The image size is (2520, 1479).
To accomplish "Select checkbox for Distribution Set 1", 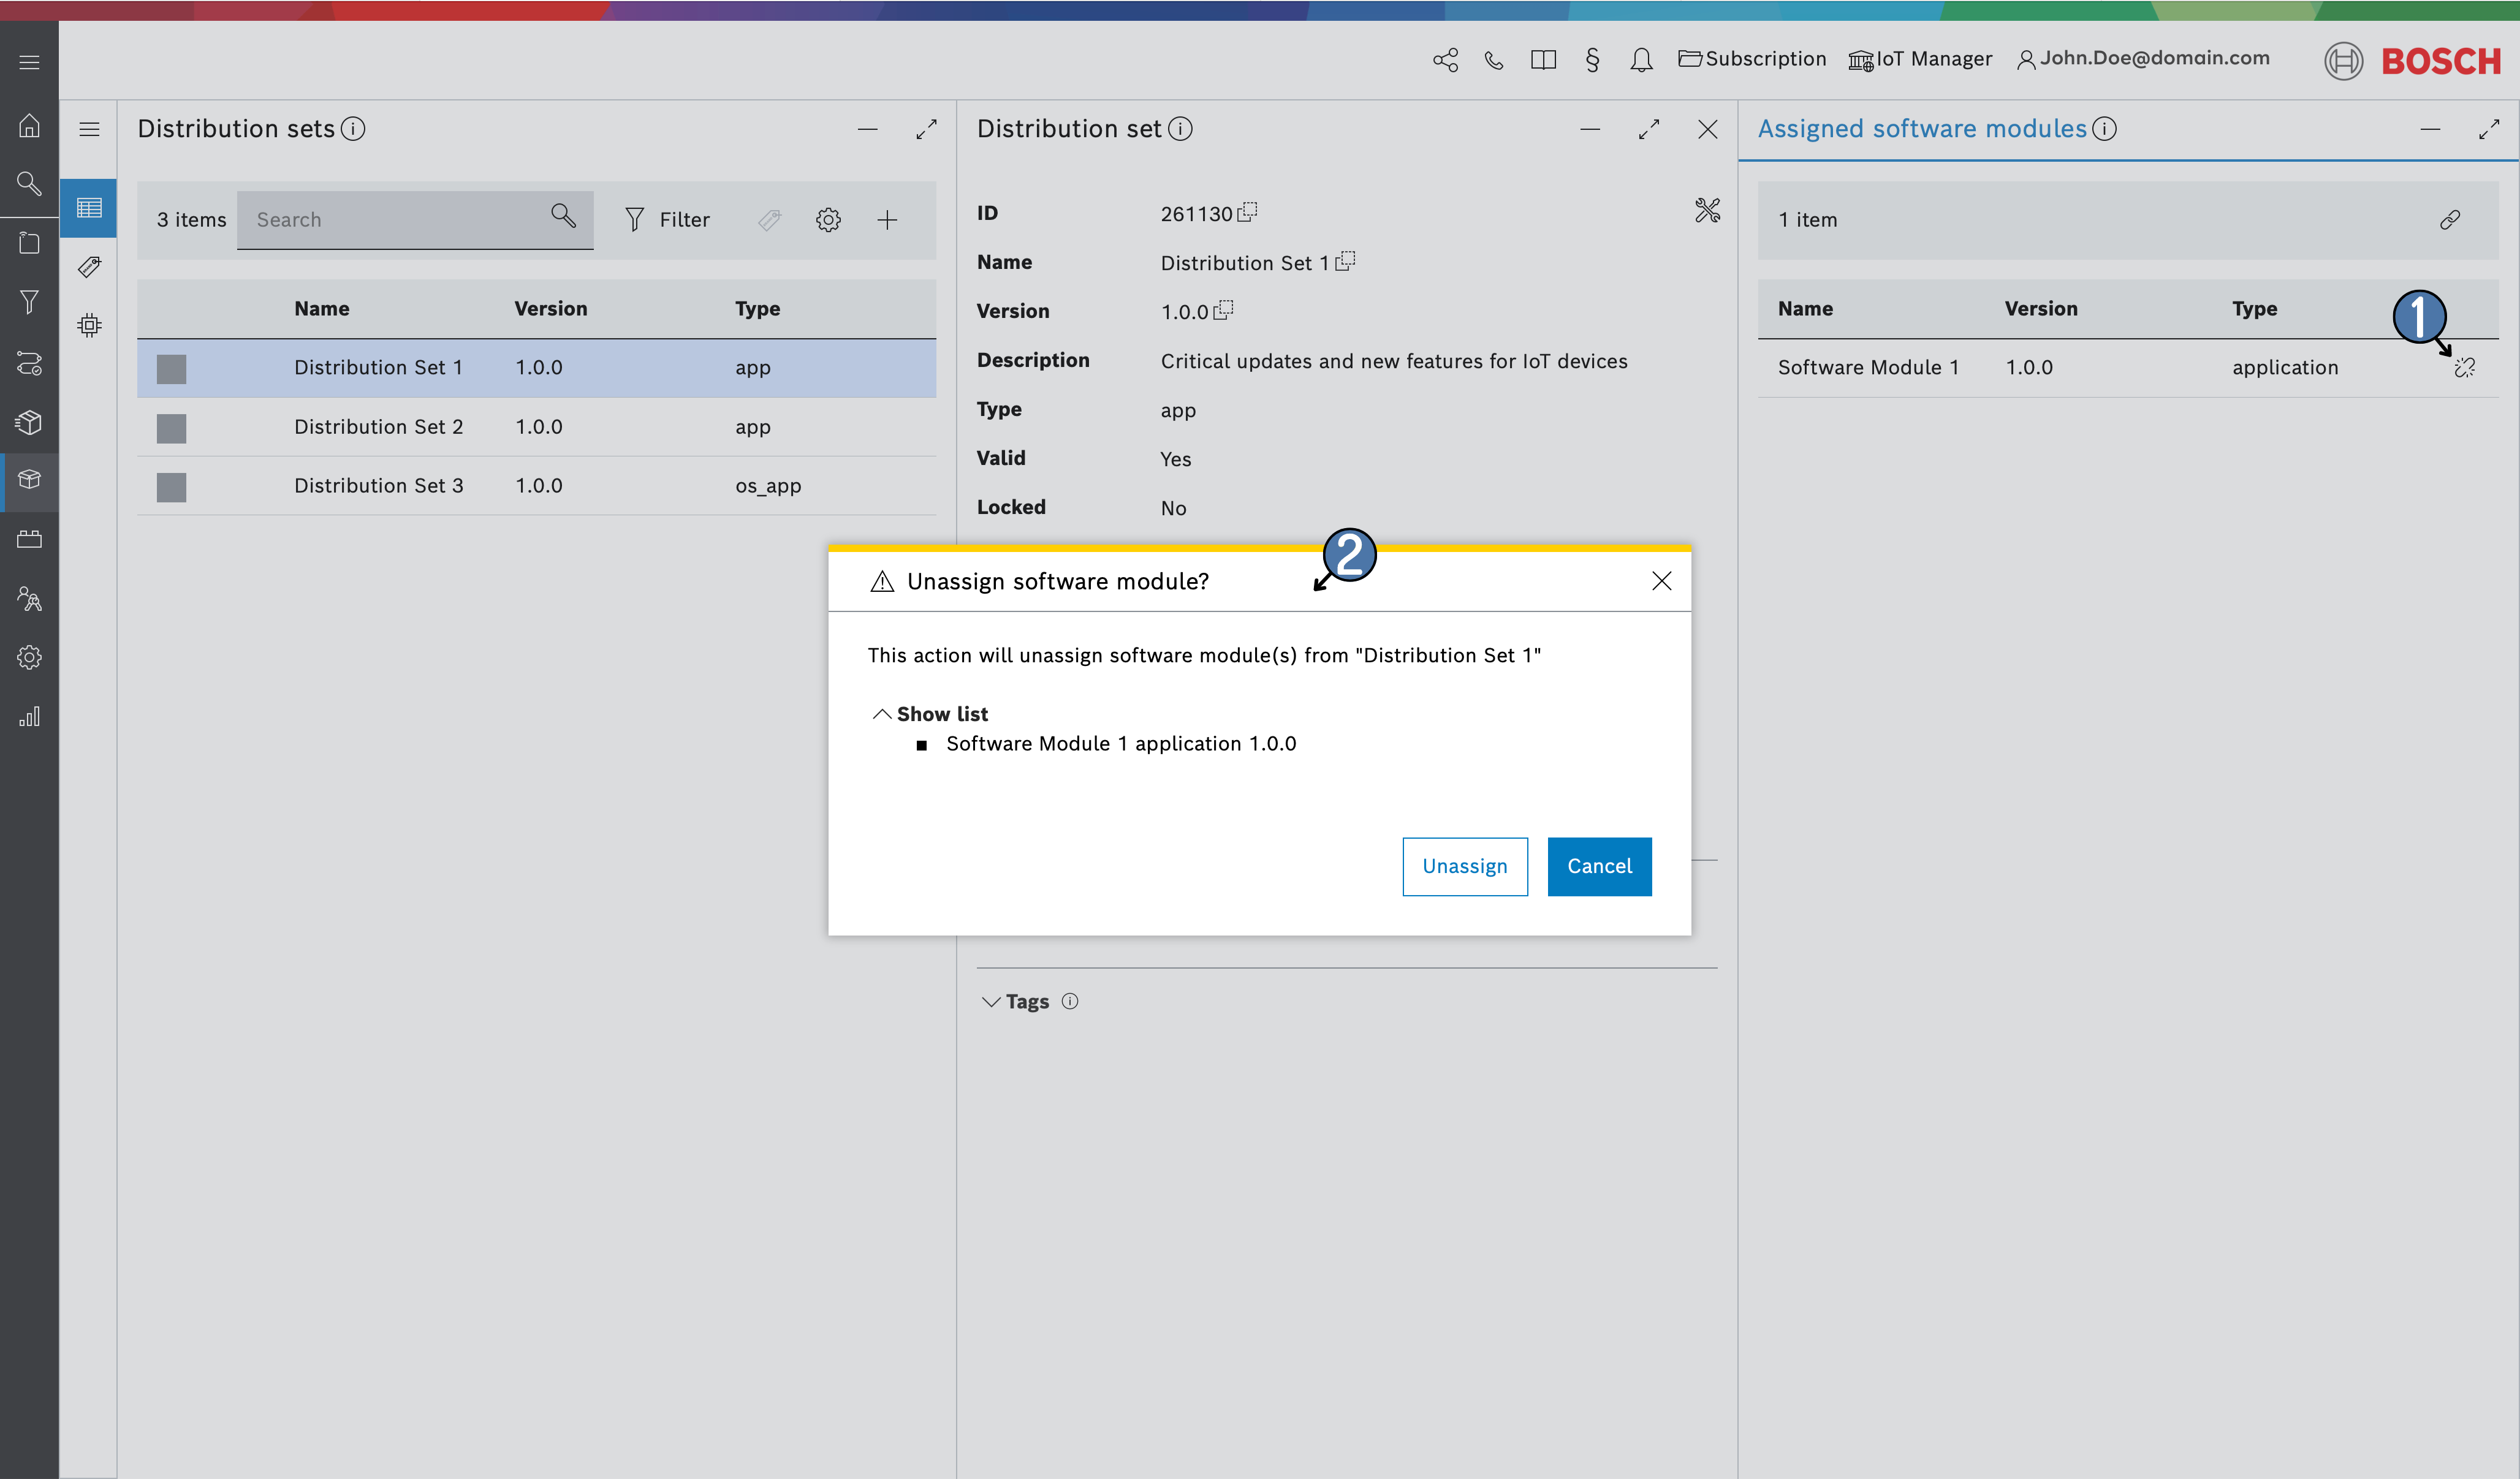I will (x=171, y=368).
